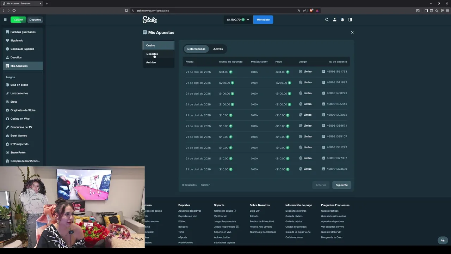Viewport: 451px width, 254px height.
Task: Toggle the Stake right side panel icon
Action: [350, 20]
